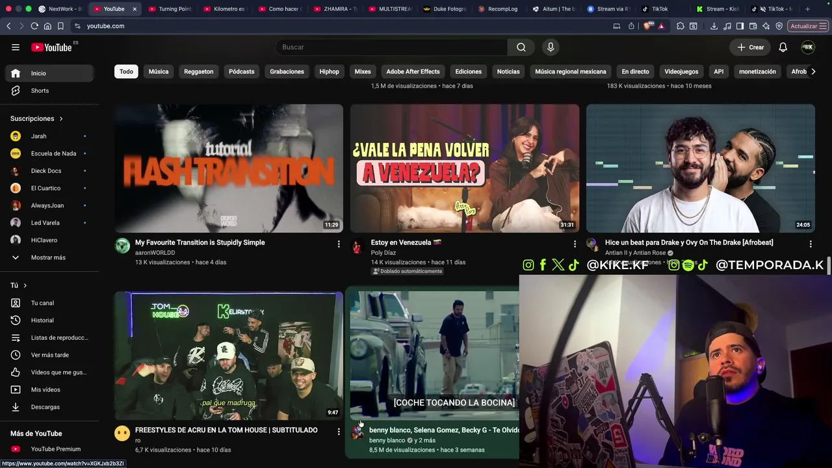
Task: Open the YouTube guide hamburger menu
Action: pos(16,47)
